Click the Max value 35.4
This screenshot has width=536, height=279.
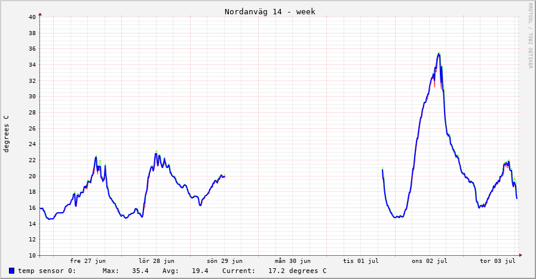(x=140, y=271)
